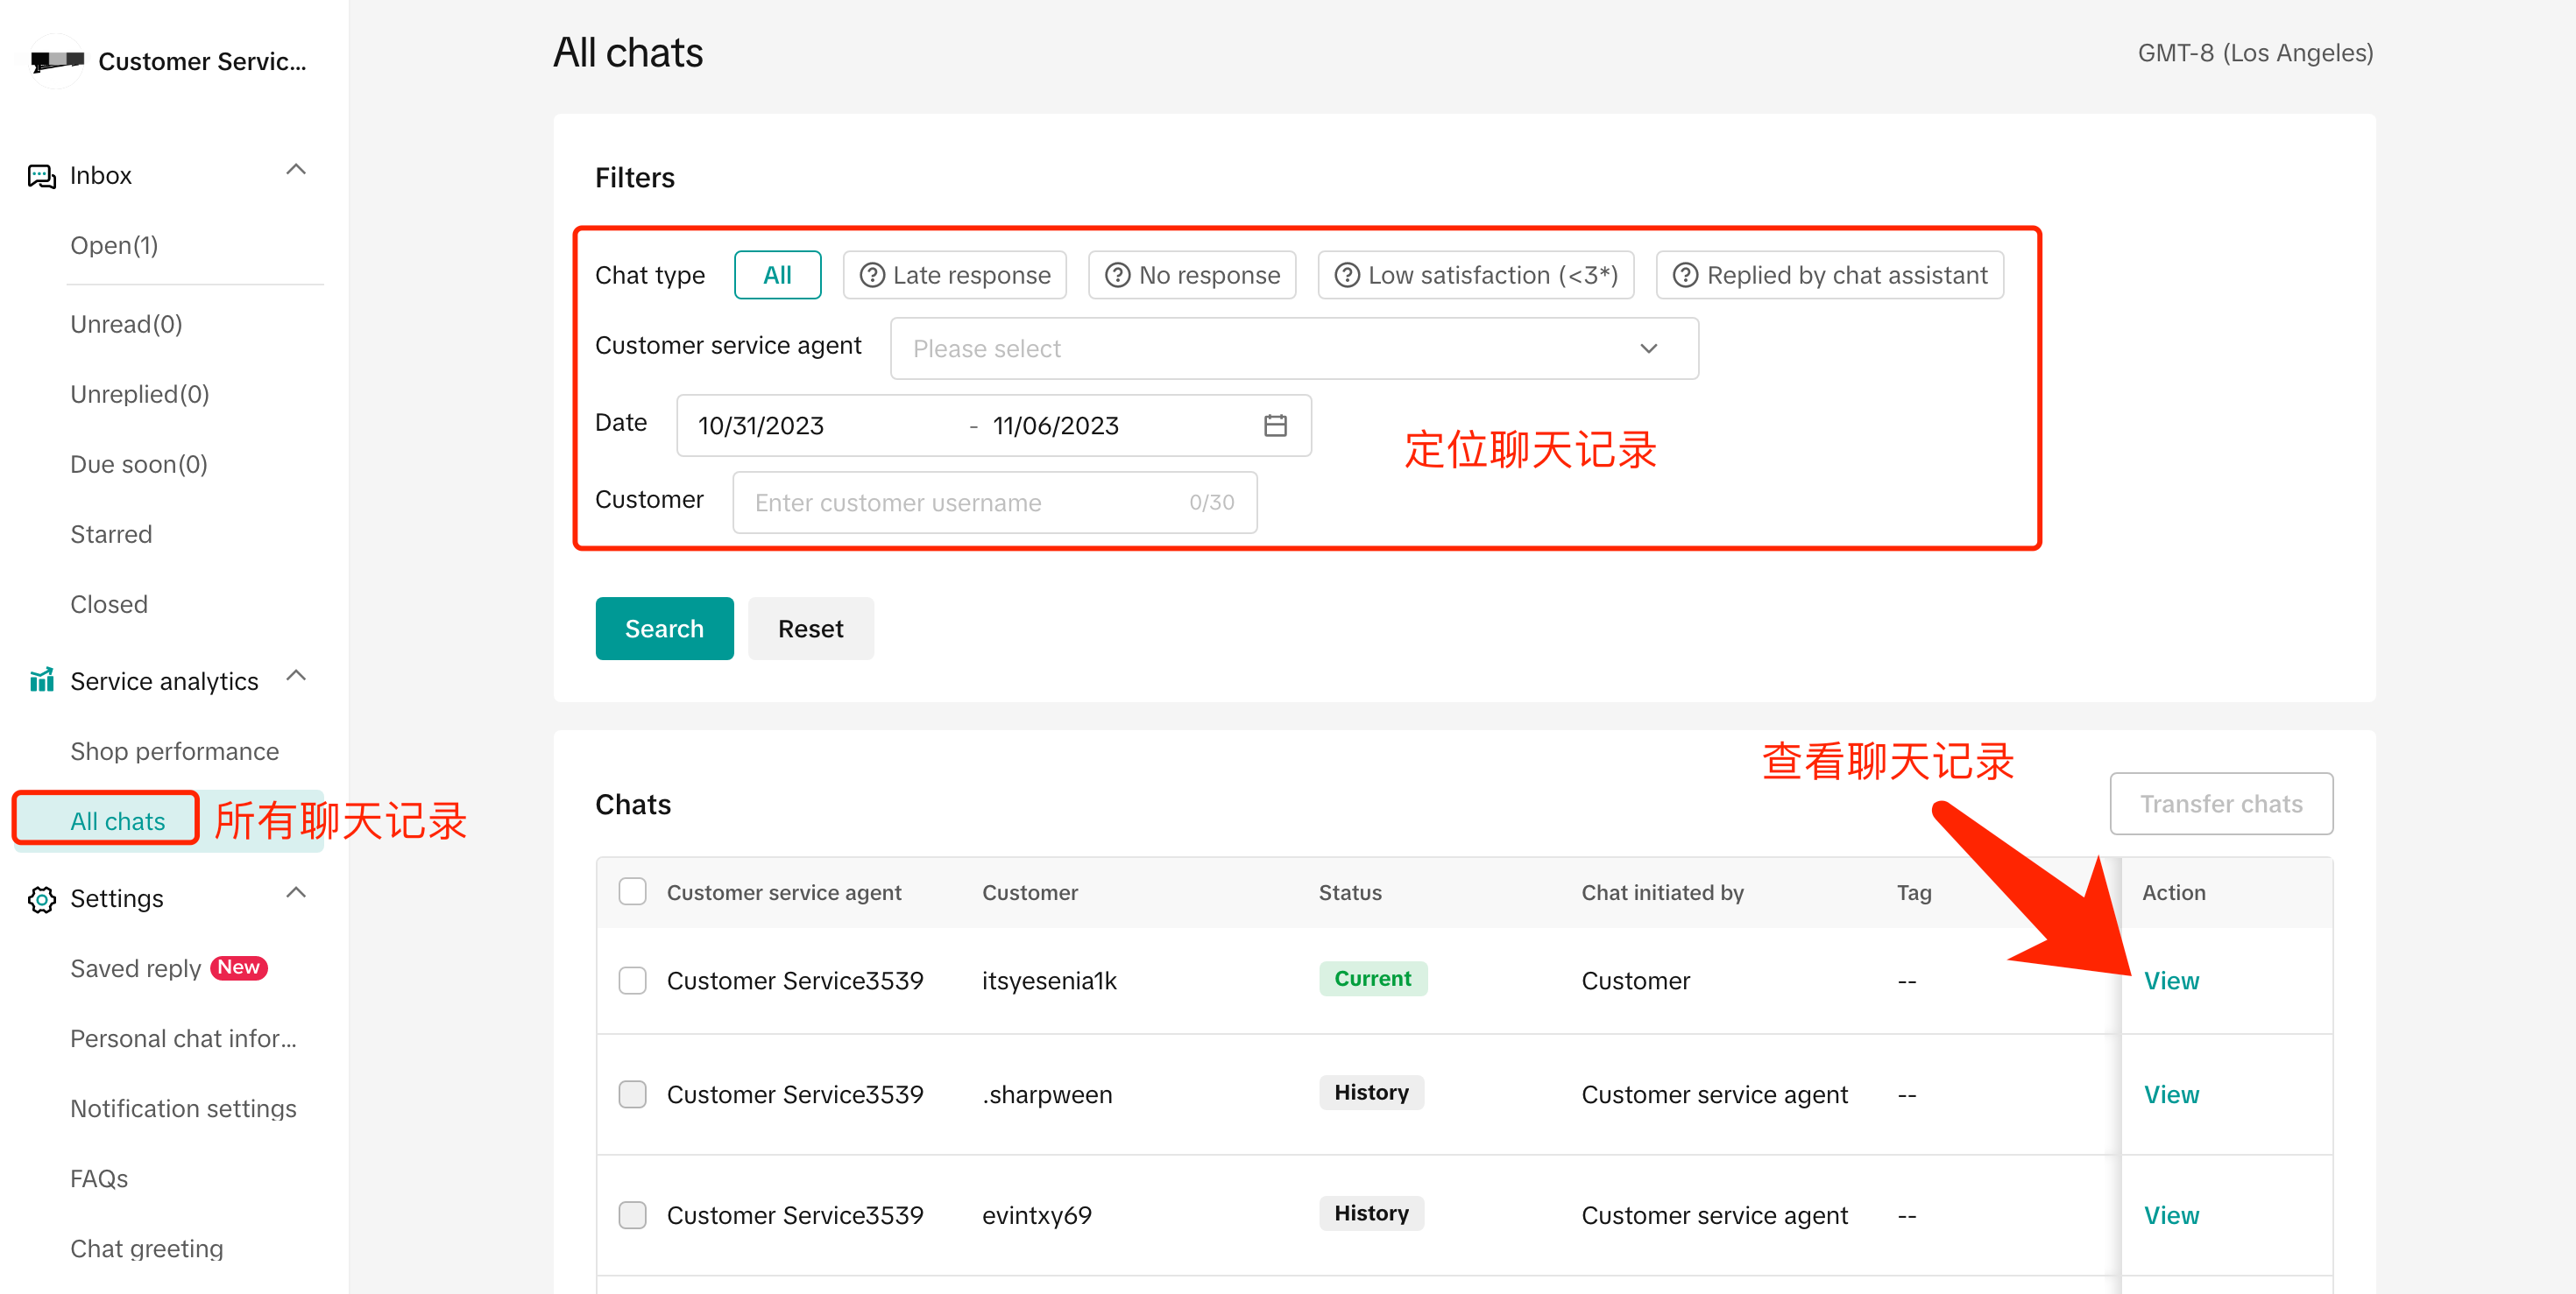
Task: Click the Settings gear icon
Action: 41,898
